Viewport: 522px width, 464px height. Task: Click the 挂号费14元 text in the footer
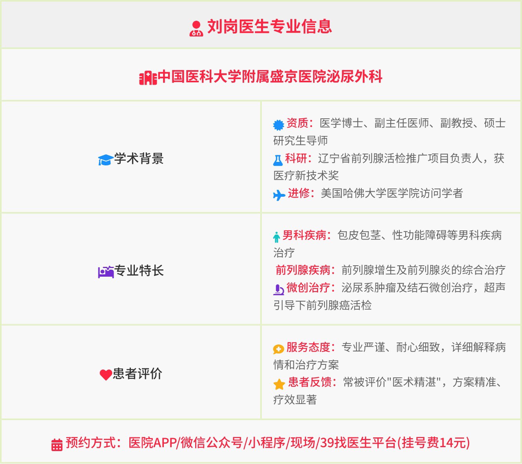pyautogui.click(x=434, y=443)
